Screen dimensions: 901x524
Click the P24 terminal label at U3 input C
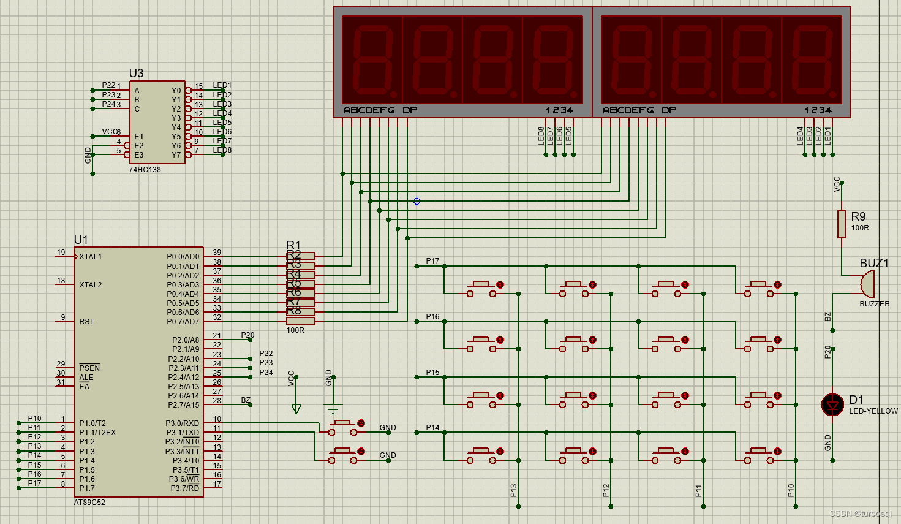[x=108, y=104]
